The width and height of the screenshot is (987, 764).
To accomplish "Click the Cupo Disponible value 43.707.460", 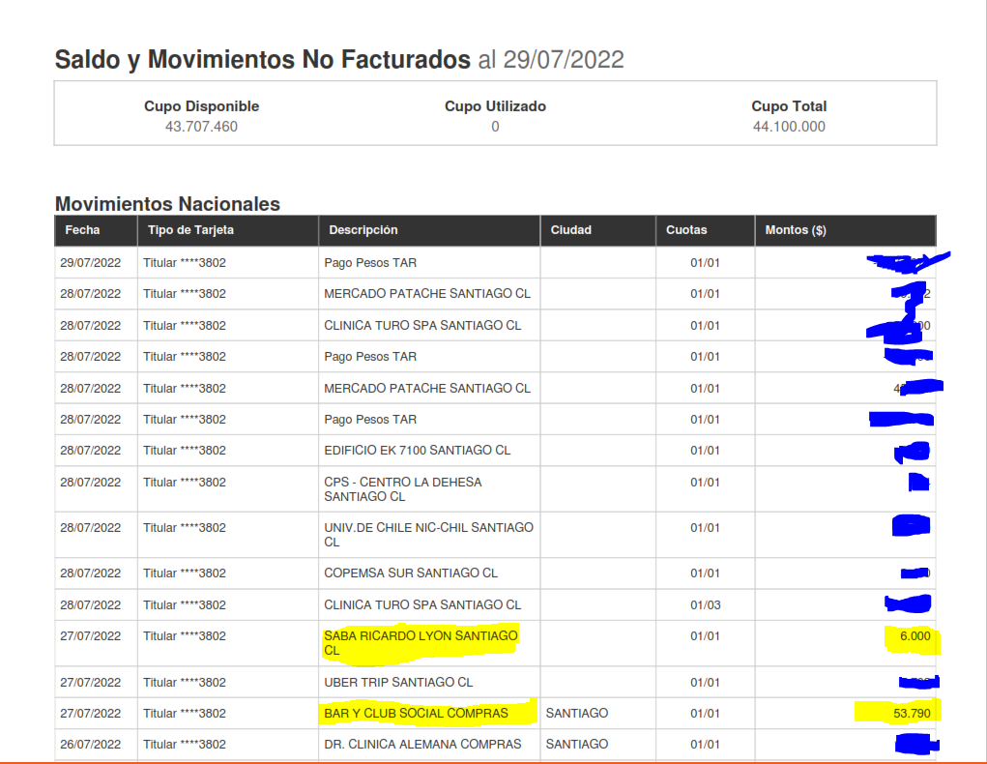I will click(201, 127).
